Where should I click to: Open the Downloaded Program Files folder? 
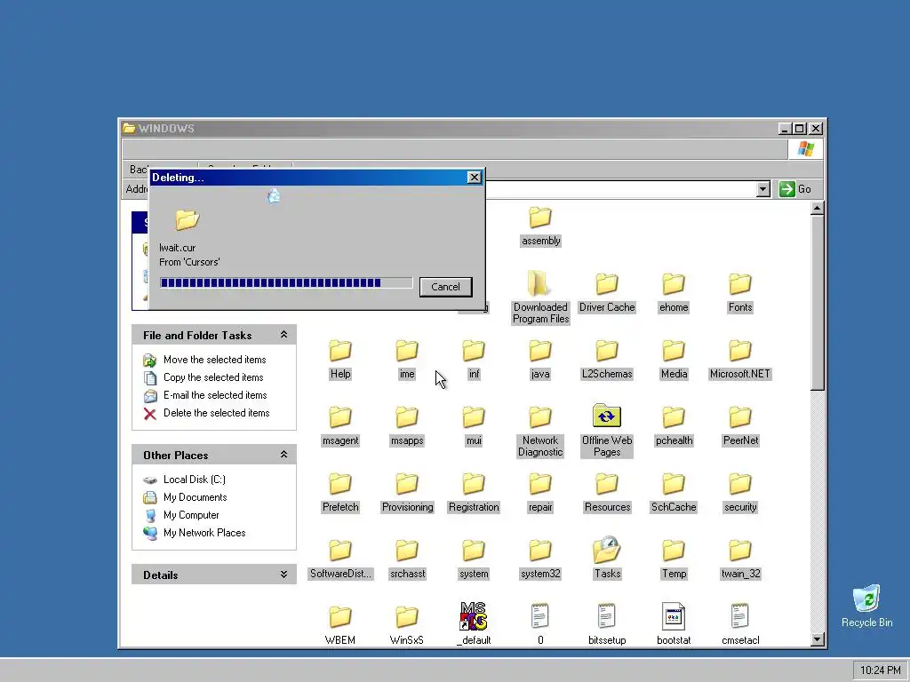(540, 297)
